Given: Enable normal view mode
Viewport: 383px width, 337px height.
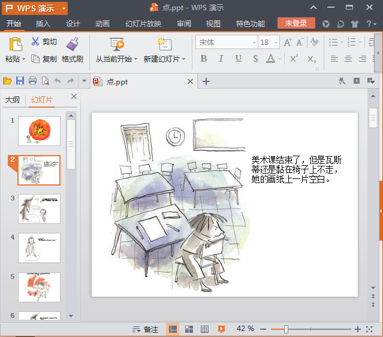Looking at the screenshot, I should pos(173,329).
